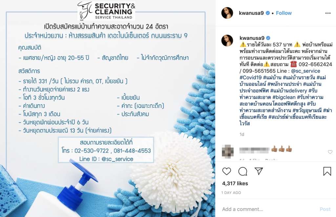The height and width of the screenshot is (217, 336).
Task: Click the Post comment button
Action: (325, 209)
